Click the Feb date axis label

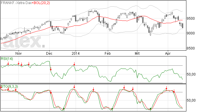coord(108,53)
